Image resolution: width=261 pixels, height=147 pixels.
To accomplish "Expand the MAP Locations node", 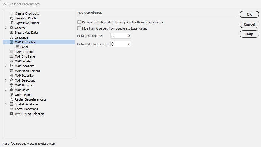I will [x=6, y=66].
